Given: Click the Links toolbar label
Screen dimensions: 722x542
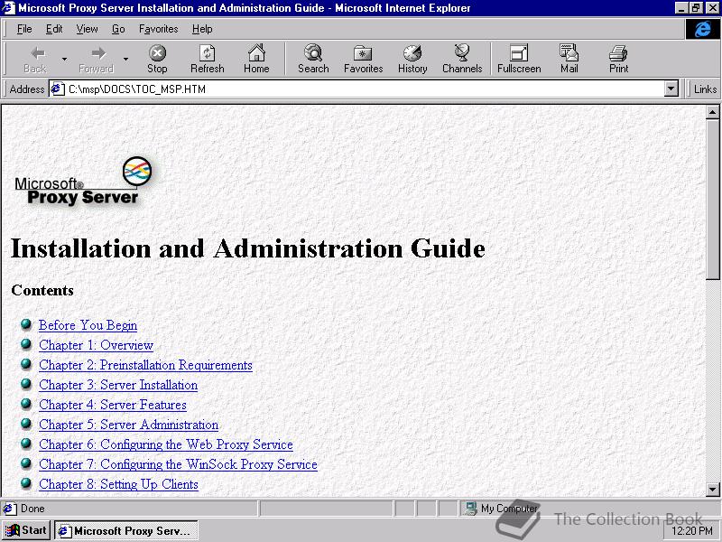Looking at the screenshot, I should pos(705,89).
